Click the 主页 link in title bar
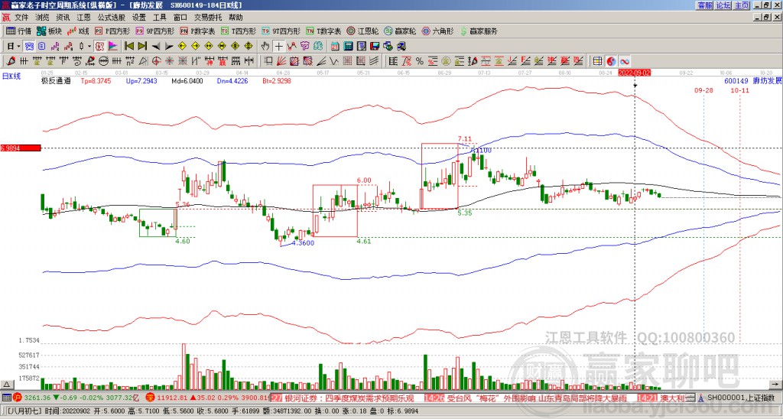This screenshot has height=419, width=783. (742, 5)
